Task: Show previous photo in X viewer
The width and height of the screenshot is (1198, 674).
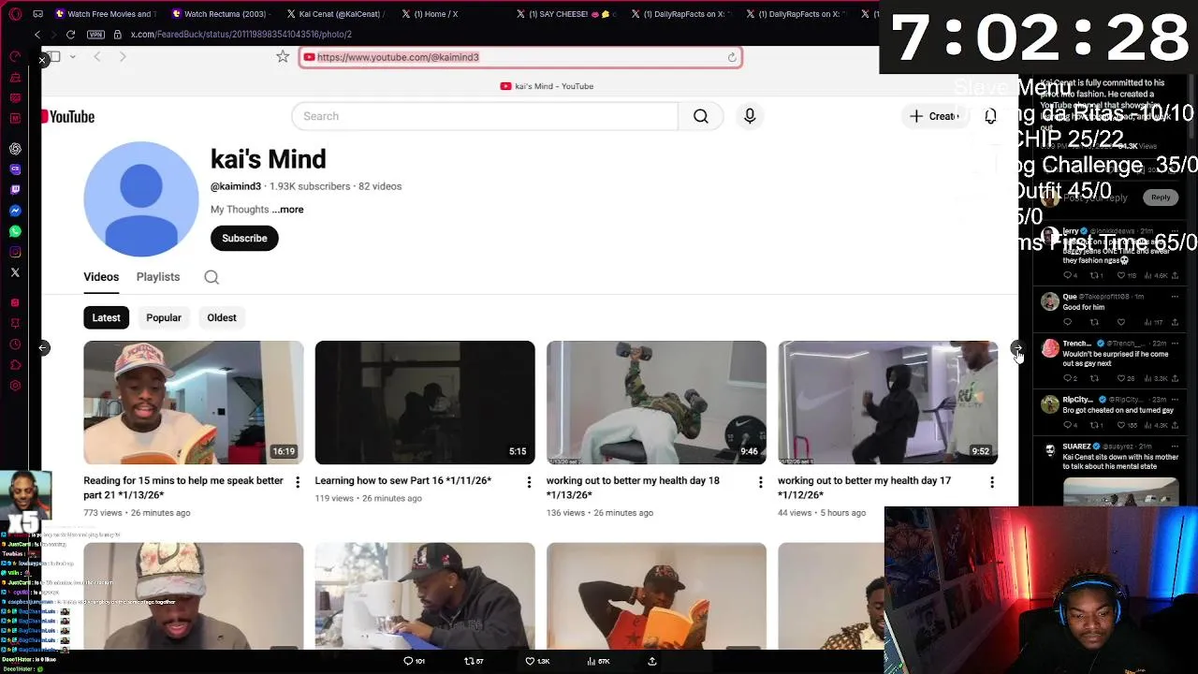Action: (x=43, y=348)
